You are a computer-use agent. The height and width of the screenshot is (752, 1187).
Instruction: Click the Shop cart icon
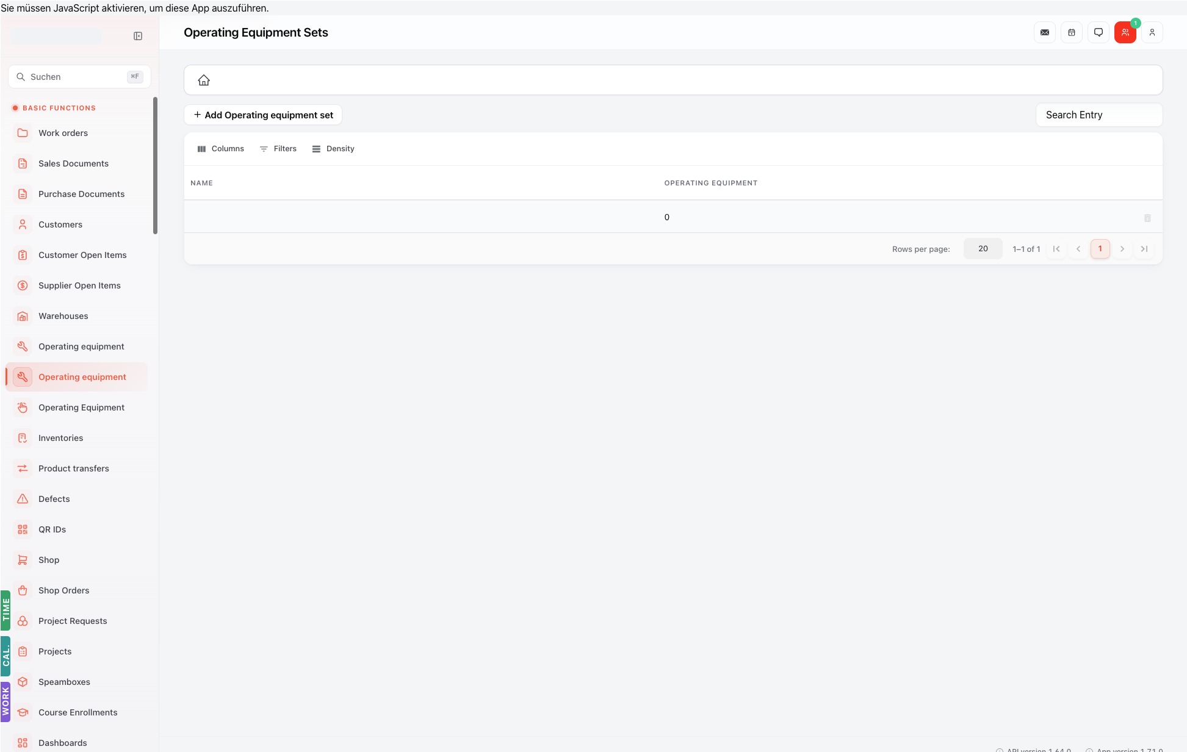[23, 560]
